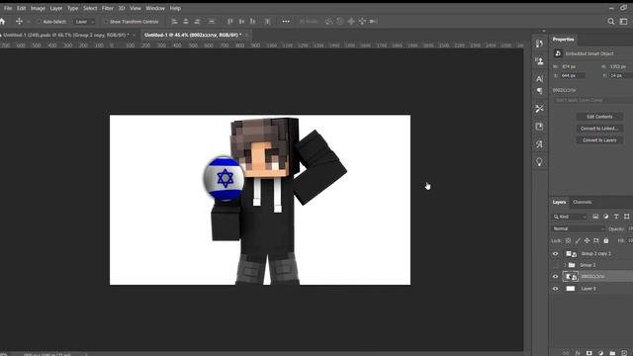Open Move tool preset picker arrow
Screen dimensions: 633x356
coord(29,22)
